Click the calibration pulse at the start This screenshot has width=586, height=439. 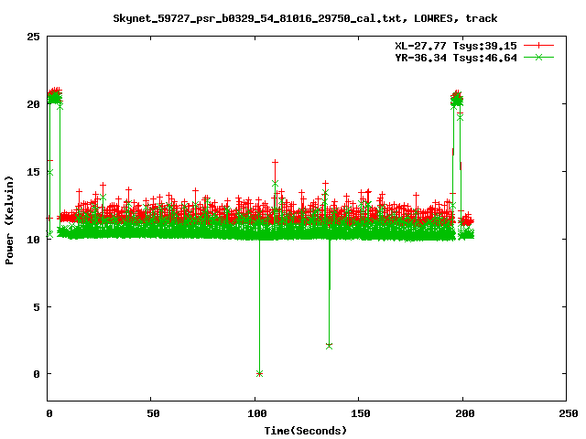[x=55, y=96]
